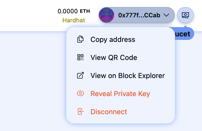The height and width of the screenshot is (131, 202).
Task: Click the ETH currency symbol
Action: pos(85,11)
